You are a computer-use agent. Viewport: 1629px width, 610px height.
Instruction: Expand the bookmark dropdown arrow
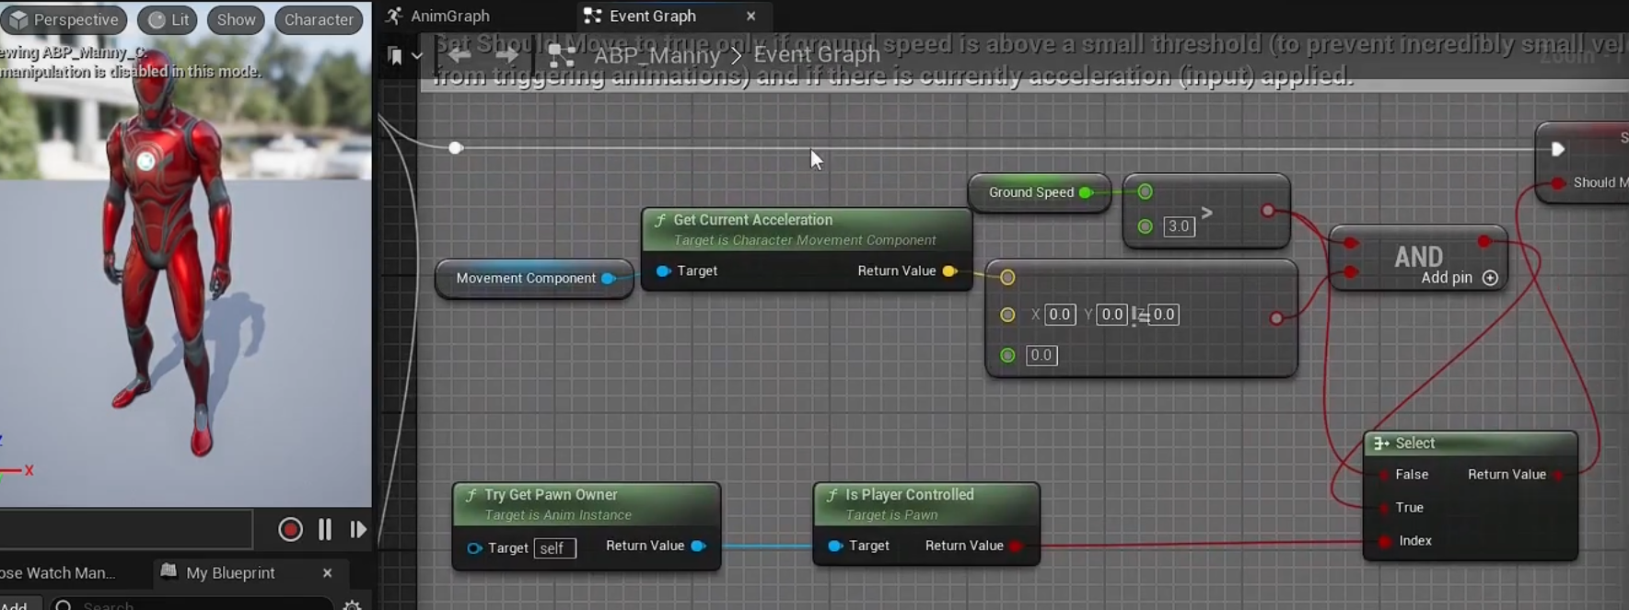417,56
